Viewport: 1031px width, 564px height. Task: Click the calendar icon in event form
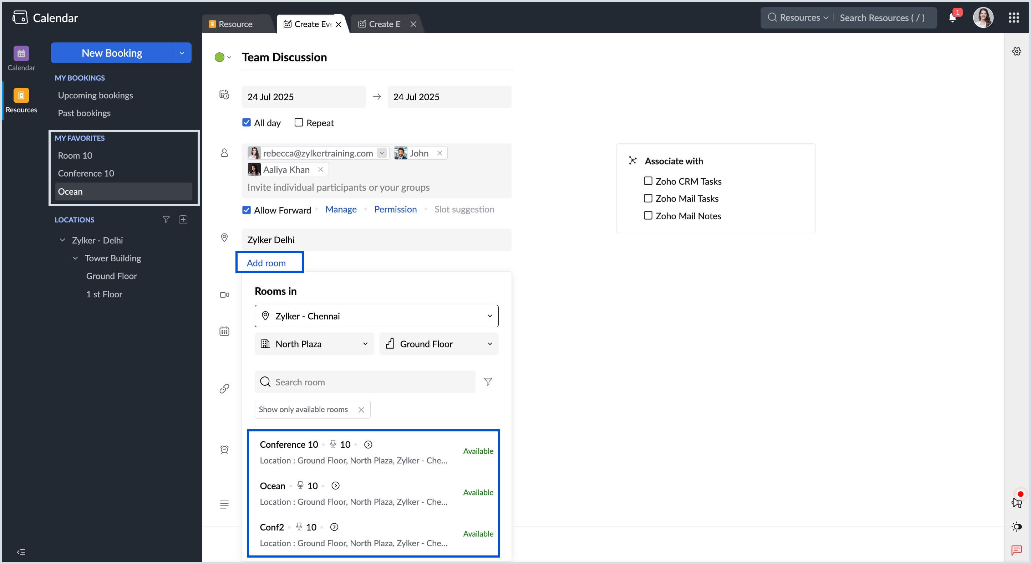[x=224, y=331]
